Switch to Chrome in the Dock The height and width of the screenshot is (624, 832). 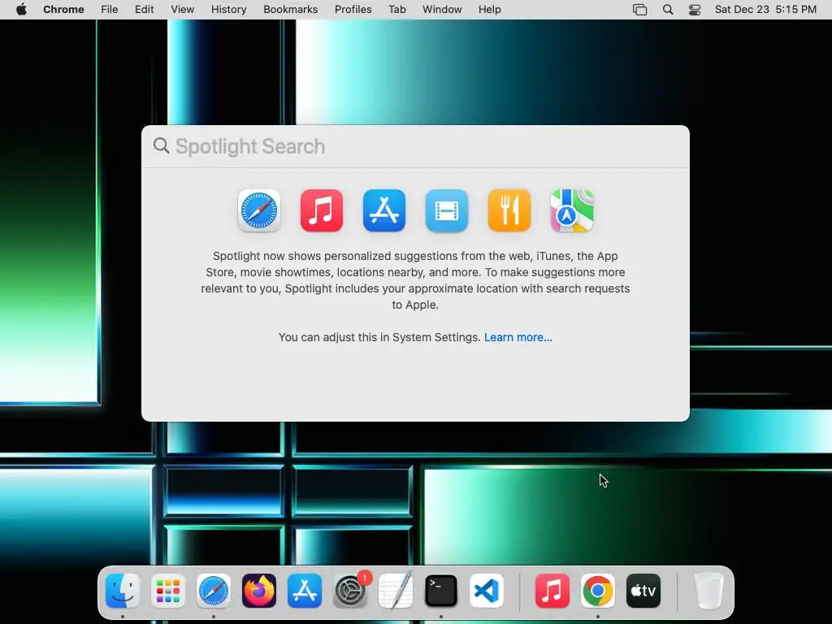[x=598, y=591]
